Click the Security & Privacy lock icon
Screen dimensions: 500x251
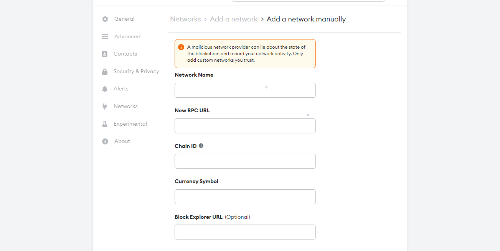(x=105, y=72)
